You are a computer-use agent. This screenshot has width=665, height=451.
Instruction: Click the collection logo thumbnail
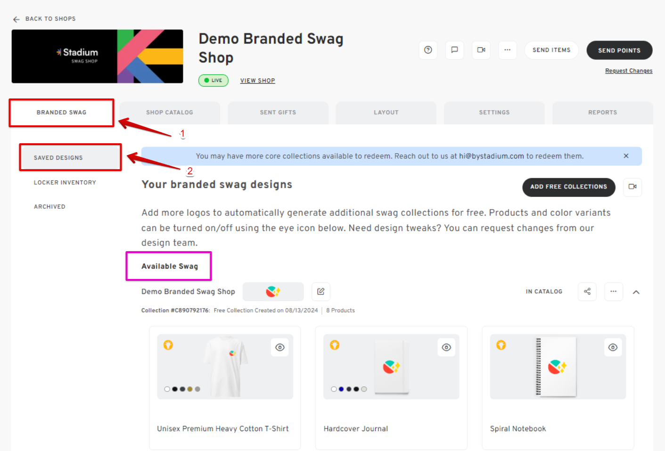[273, 292]
